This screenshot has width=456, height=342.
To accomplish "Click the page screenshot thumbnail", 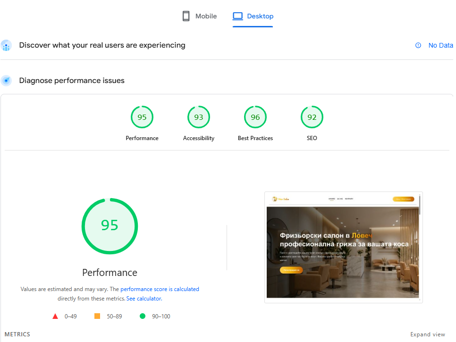I will (x=344, y=247).
